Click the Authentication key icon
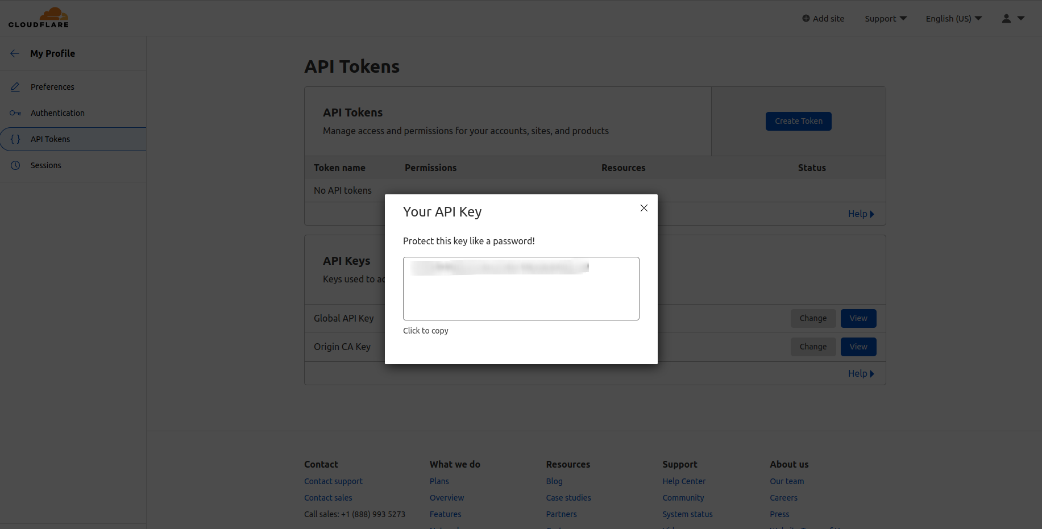Viewport: 1042px width, 529px height. click(x=15, y=113)
